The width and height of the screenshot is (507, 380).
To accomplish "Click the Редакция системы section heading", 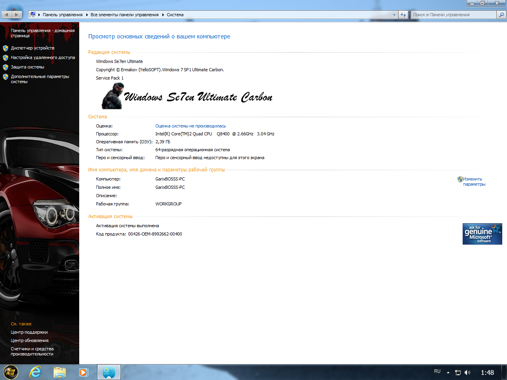I will pos(109,52).
